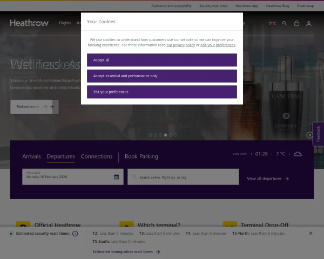Open the Feedback side tab

click(x=318, y=134)
